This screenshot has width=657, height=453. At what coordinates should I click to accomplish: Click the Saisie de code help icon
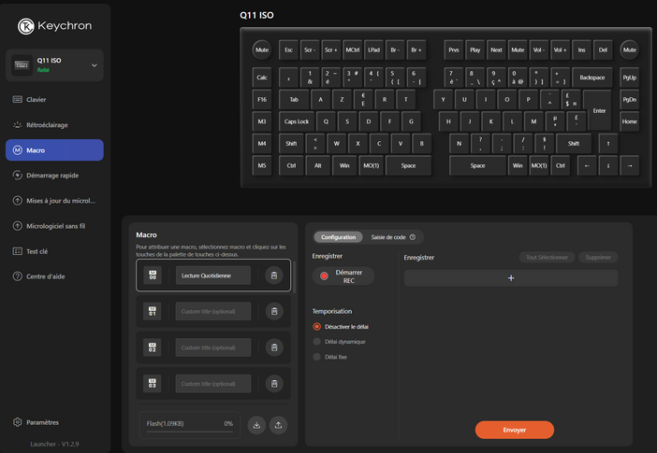pos(413,237)
